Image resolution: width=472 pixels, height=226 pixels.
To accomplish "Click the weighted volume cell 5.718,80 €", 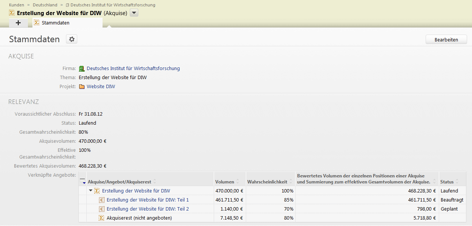I will click(x=367, y=218).
